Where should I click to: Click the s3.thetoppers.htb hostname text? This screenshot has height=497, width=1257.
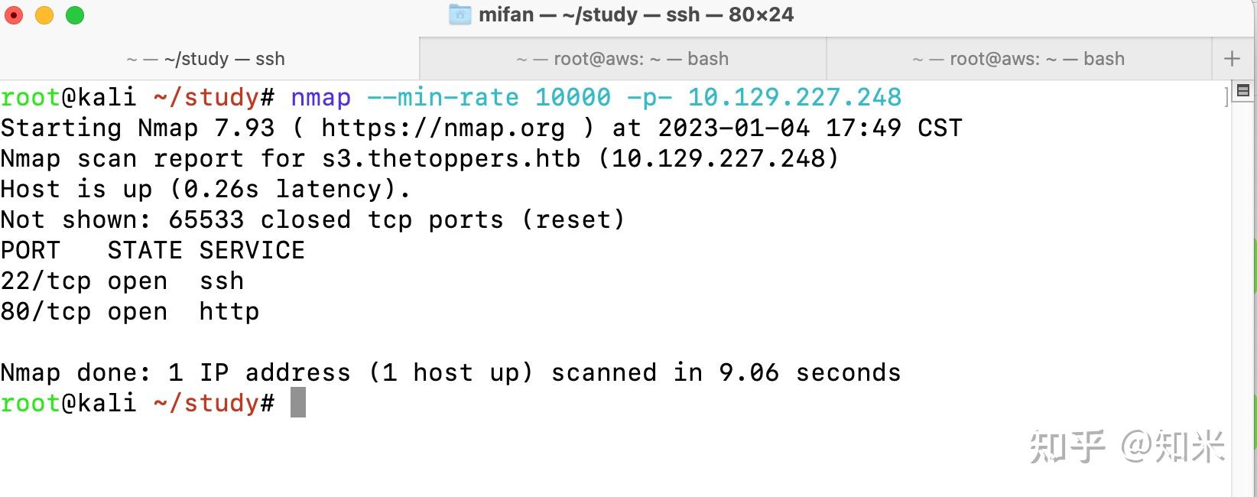pyautogui.click(x=451, y=158)
